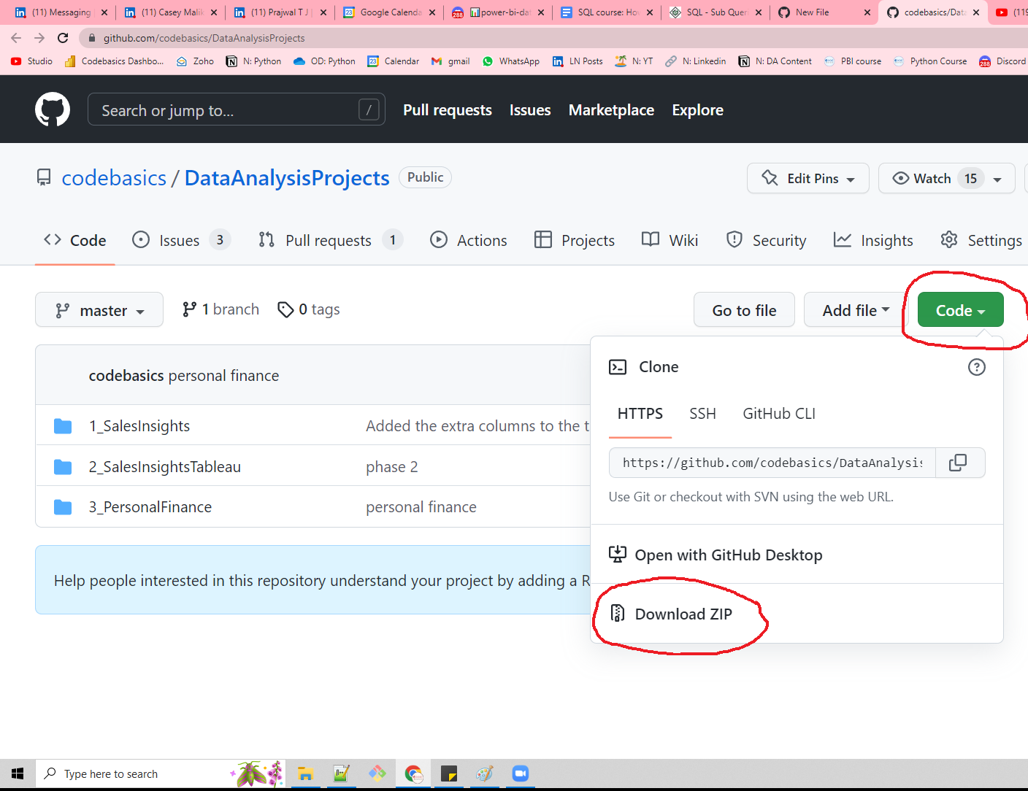This screenshot has width=1028, height=791.
Task: Open Zoom from the taskbar
Action: pyautogui.click(x=521, y=773)
